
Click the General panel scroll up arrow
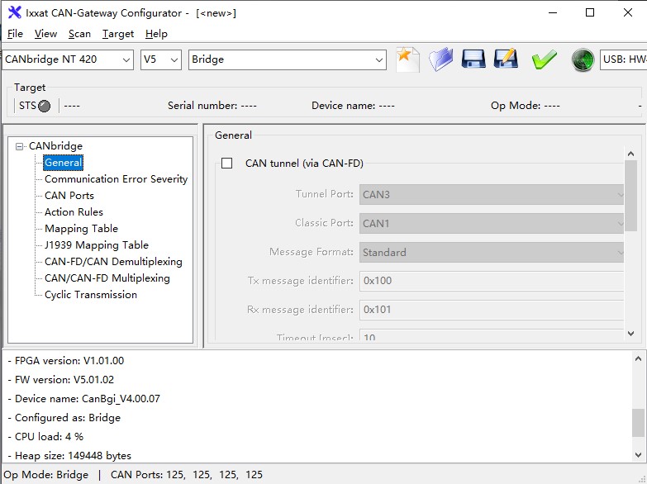pyautogui.click(x=630, y=154)
